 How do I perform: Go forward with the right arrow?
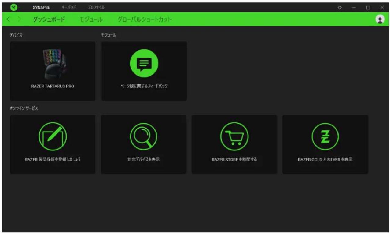pyautogui.click(x=19, y=19)
